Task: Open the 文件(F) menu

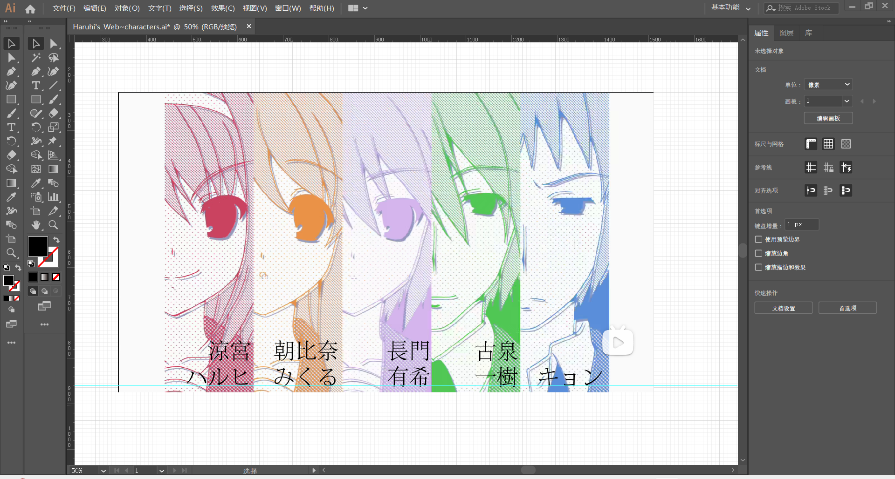Action: [x=64, y=8]
